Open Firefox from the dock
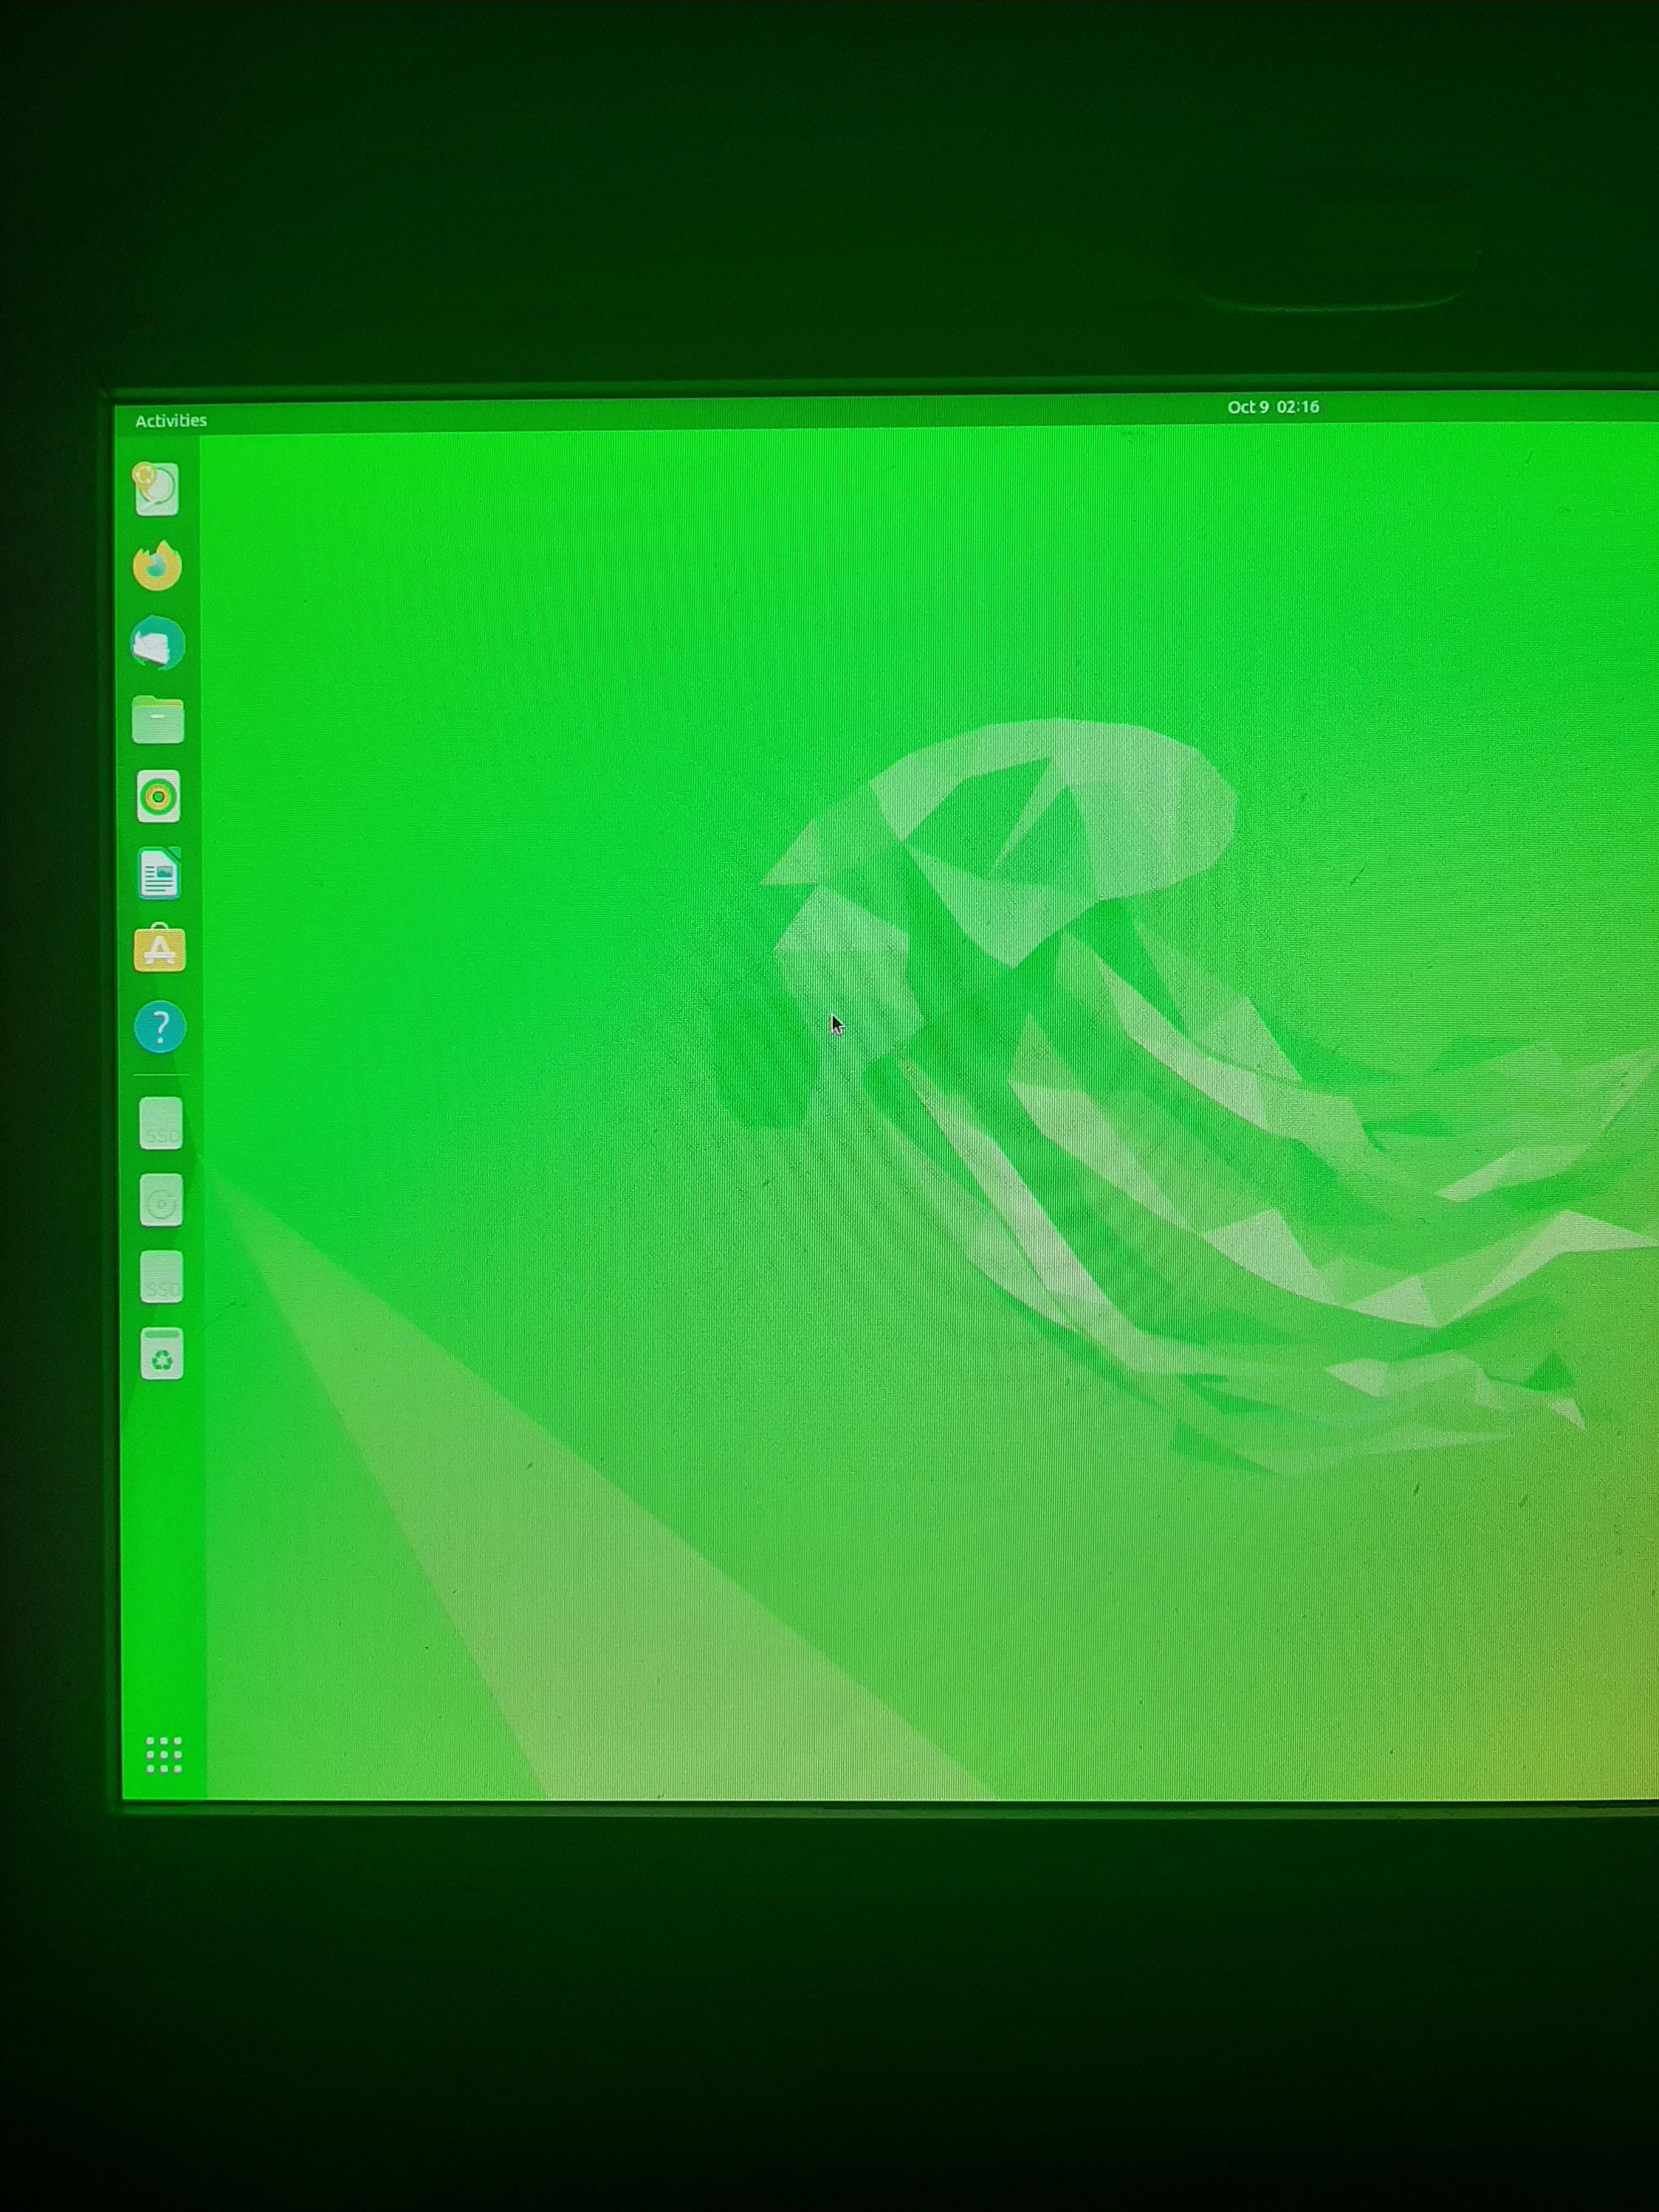This screenshot has height=2212, width=1659. (x=158, y=566)
